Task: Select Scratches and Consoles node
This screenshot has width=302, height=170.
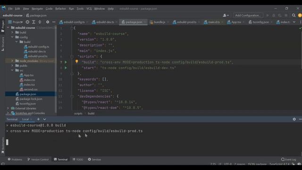Action: (30, 113)
